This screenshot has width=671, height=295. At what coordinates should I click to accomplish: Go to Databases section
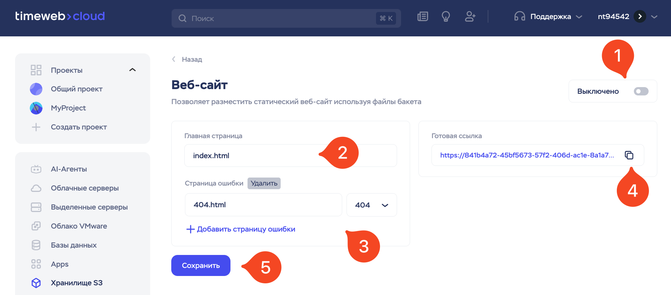point(74,245)
